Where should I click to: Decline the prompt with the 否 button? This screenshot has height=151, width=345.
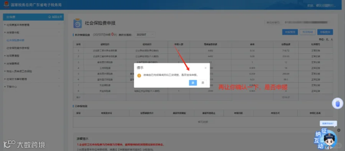pyautogui.click(x=203, y=83)
